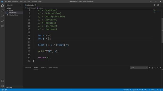Viewport: 163px width, 91px height.
Task: Switch to the PROBLEMS panel tab
Action: (28, 68)
